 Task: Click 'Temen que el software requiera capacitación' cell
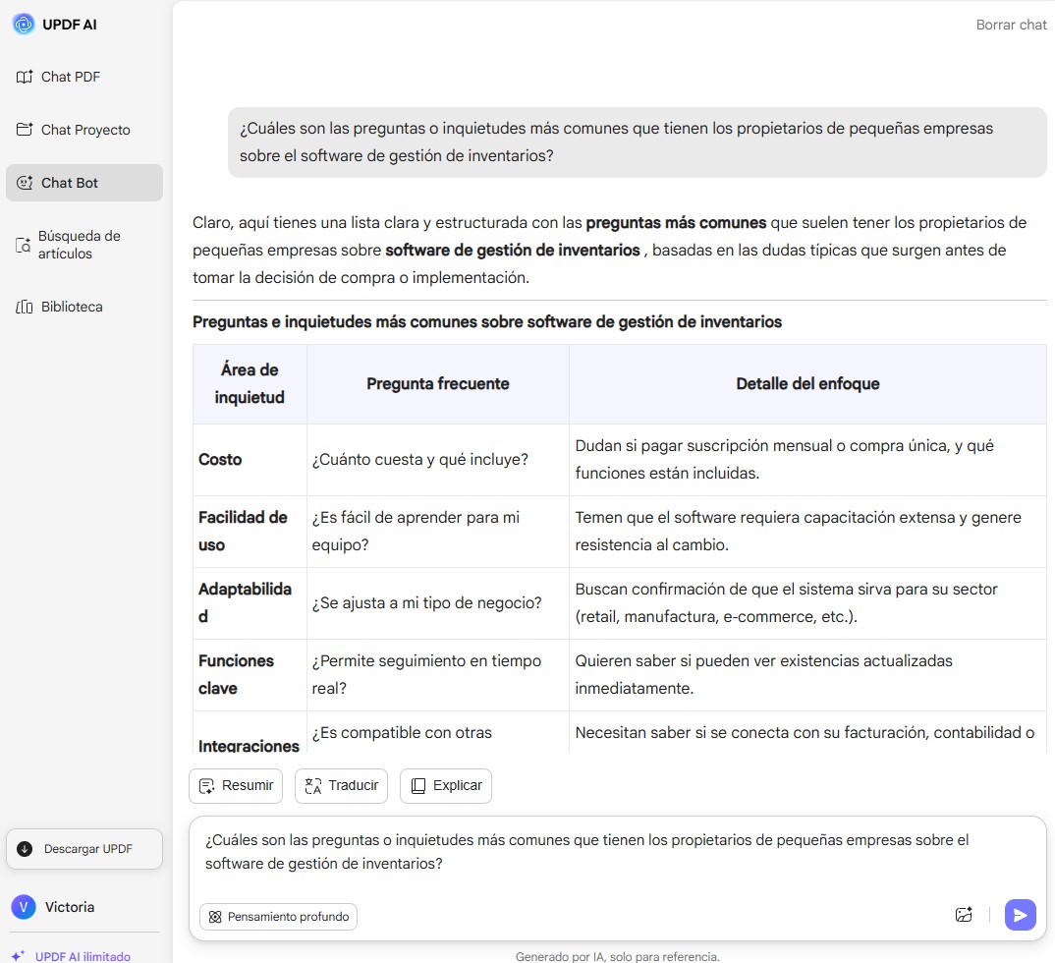point(807,531)
